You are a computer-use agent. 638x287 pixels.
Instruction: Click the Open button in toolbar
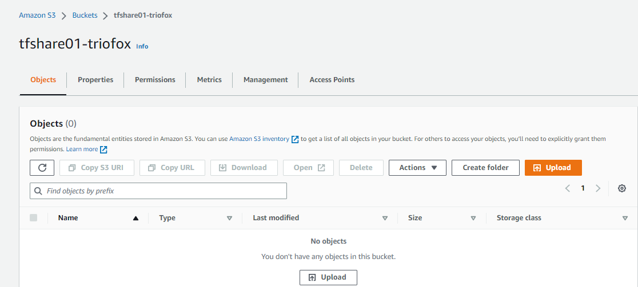308,168
